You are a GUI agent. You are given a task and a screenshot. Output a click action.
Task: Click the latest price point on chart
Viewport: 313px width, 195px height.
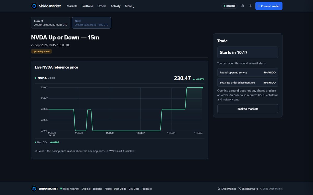point(202,88)
